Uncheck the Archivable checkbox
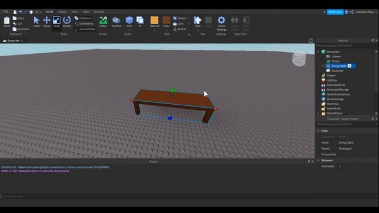 click(340, 166)
